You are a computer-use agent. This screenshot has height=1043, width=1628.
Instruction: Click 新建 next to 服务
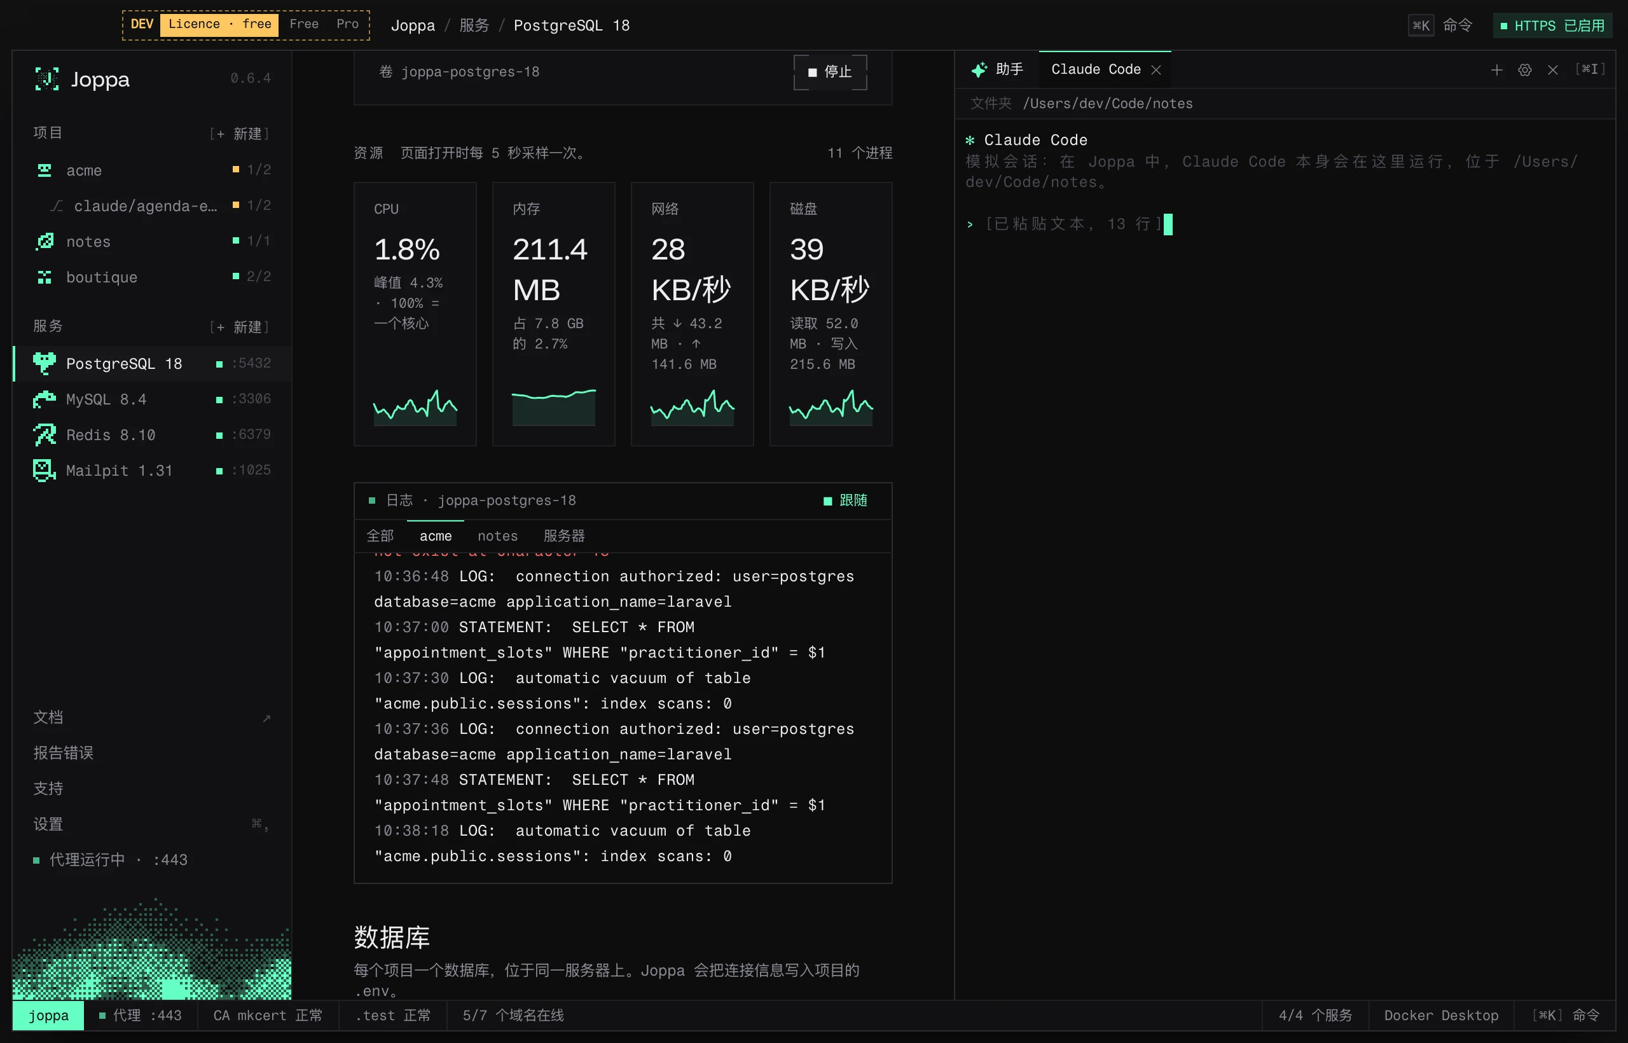(x=240, y=326)
